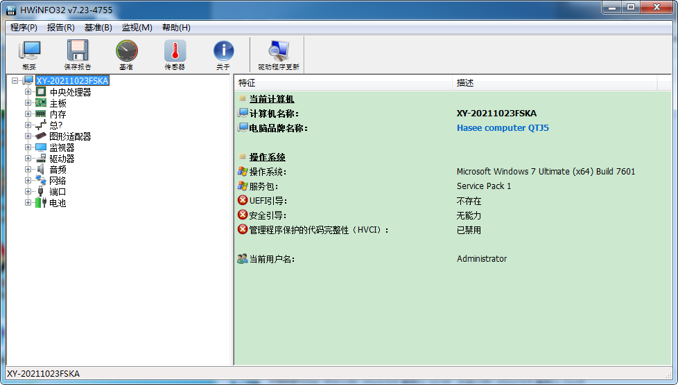
Task: Select the 内存 memory module icon
Action: pyautogui.click(x=41, y=114)
